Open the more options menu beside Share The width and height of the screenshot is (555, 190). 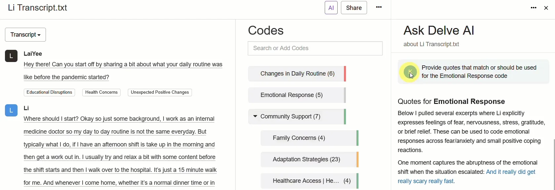click(x=379, y=7)
